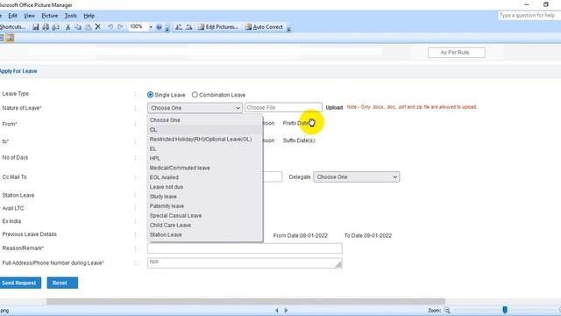The image size is (561, 316).
Task: Select the Combination Leave radio button
Action: coord(195,95)
